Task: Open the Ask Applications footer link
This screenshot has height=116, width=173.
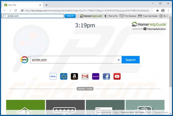Action: [104, 112]
